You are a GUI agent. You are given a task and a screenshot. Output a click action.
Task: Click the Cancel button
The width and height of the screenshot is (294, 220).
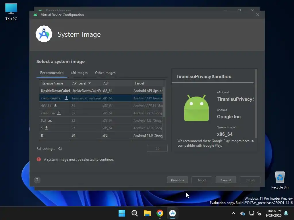(226, 180)
